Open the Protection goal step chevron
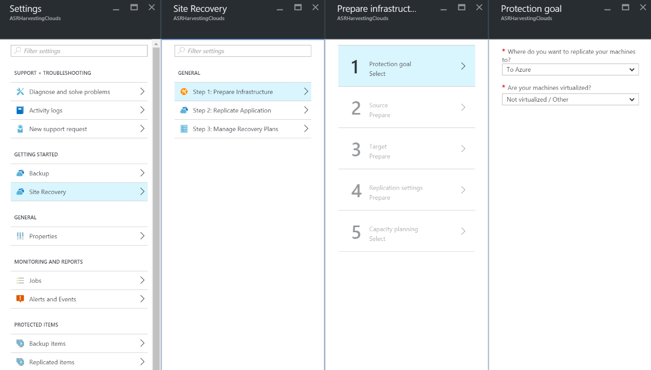The image size is (651, 370). coord(463,66)
